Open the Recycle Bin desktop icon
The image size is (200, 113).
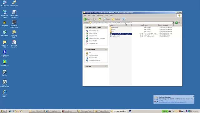5,33
